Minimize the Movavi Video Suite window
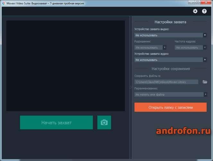 coord(191,3)
